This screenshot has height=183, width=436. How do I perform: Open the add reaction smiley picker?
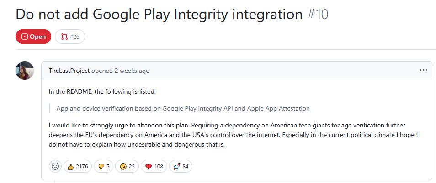55,167
